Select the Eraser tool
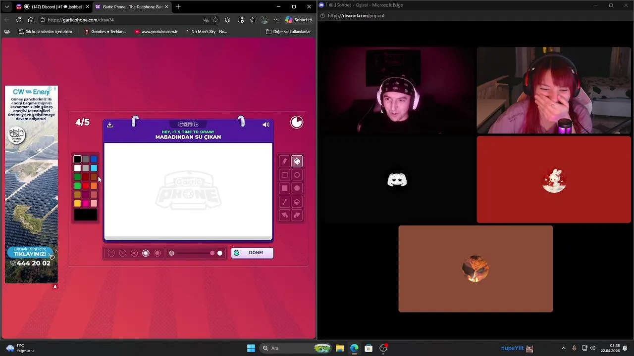634x356 pixels. (x=297, y=161)
